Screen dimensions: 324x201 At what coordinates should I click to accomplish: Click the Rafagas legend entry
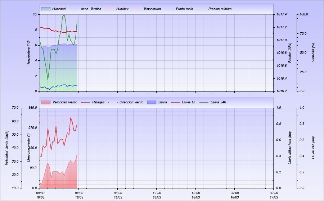98,102
